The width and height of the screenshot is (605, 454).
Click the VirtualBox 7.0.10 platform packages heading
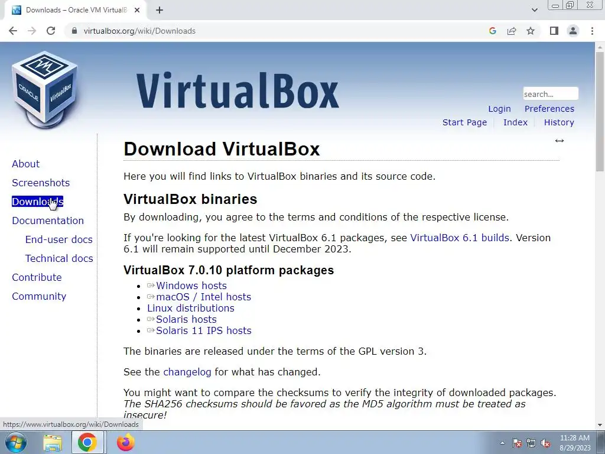(x=229, y=270)
